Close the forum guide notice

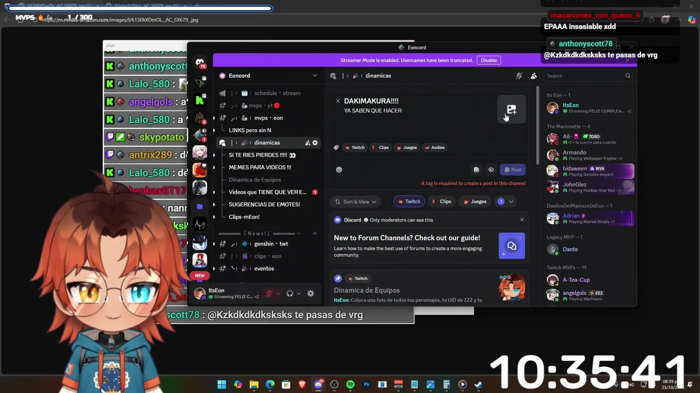click(x=522, y=219)
